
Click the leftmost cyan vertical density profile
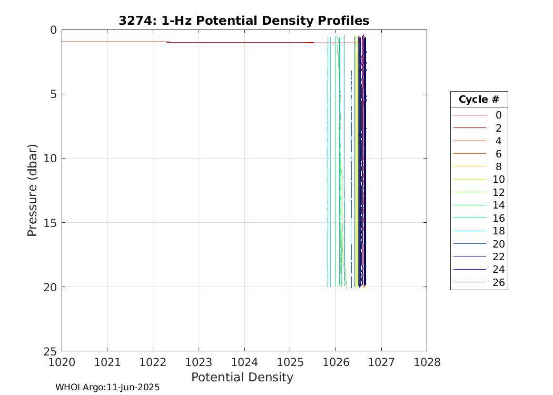pyautogui.click(x=328, y=162)
